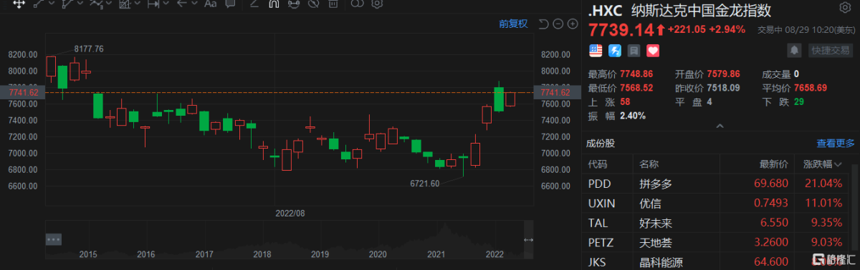Open 查看更多 constituents link
860x270 pixels.
(836, 143)
